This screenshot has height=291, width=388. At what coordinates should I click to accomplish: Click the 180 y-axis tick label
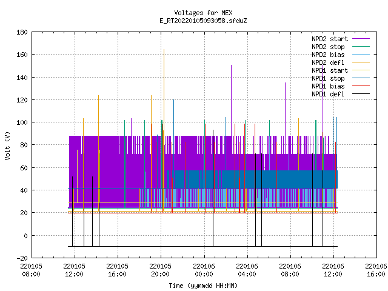pos(22,32)
